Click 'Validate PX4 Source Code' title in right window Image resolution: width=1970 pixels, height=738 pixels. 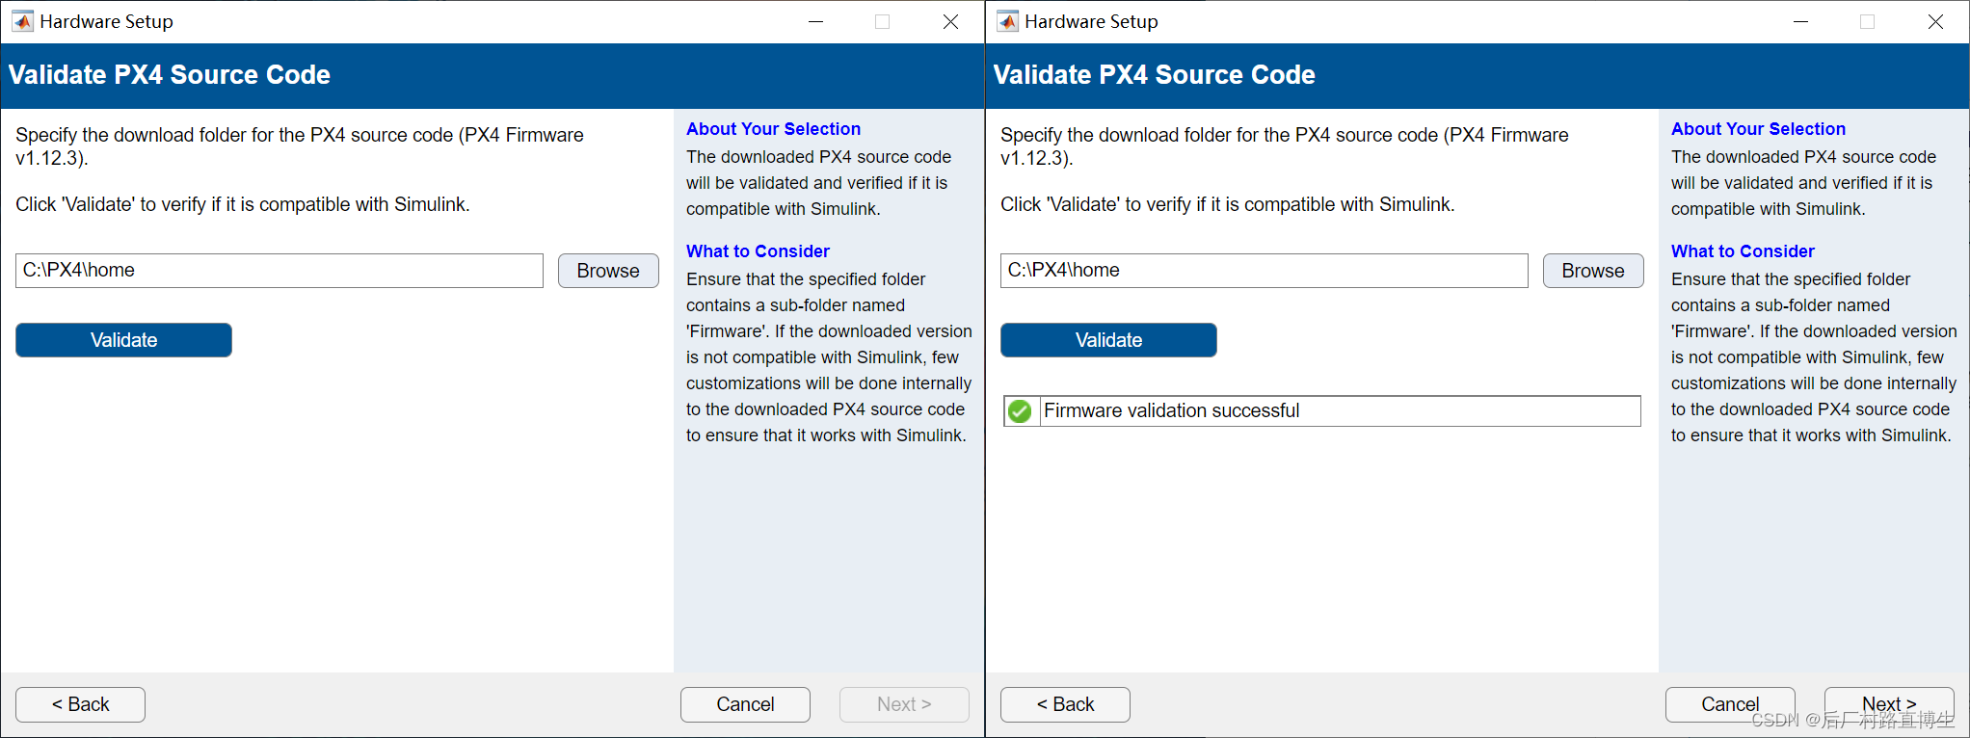1155,74
